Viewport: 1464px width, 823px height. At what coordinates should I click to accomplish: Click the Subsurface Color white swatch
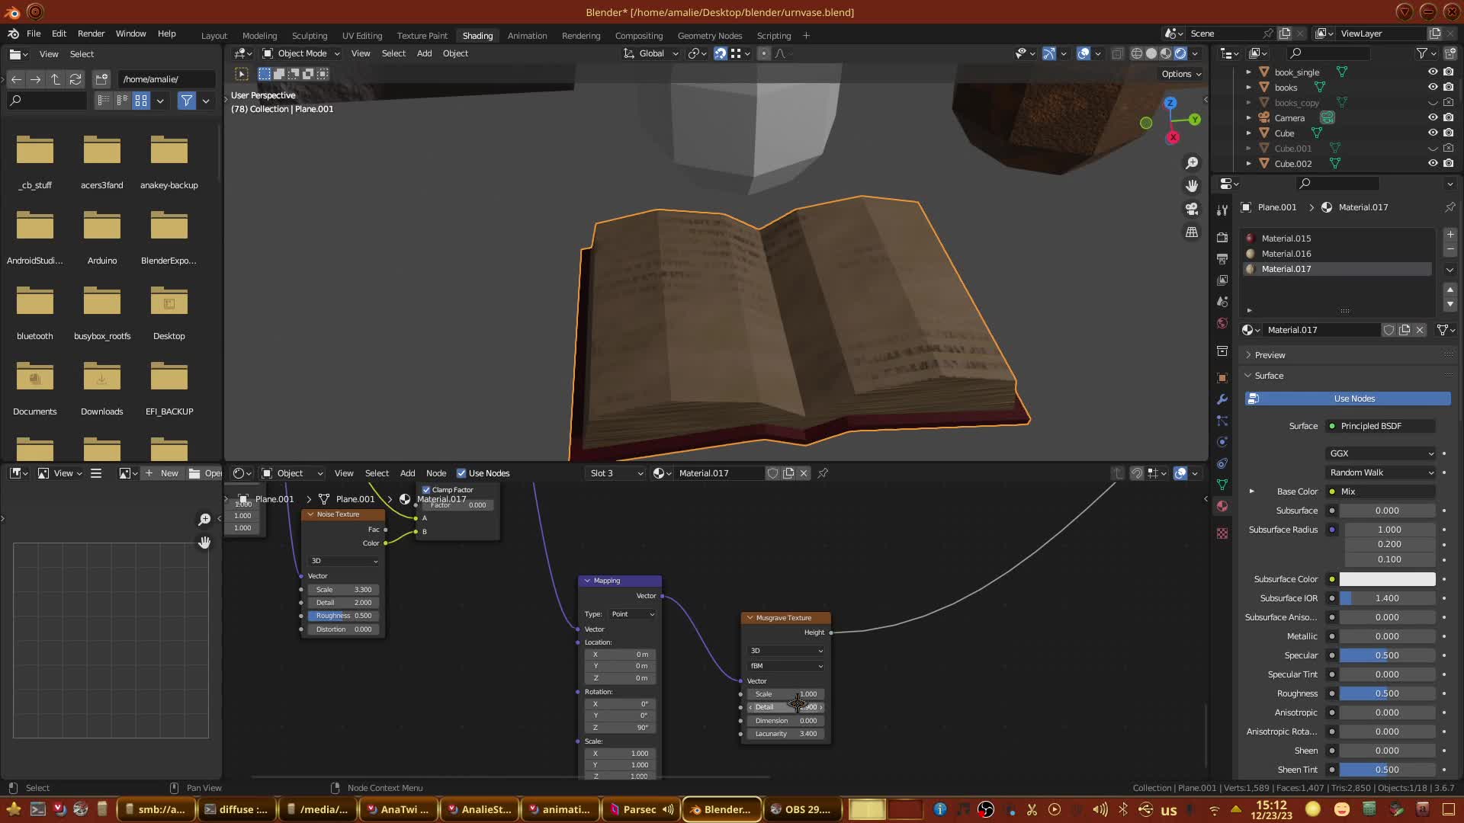point(1387,579)
